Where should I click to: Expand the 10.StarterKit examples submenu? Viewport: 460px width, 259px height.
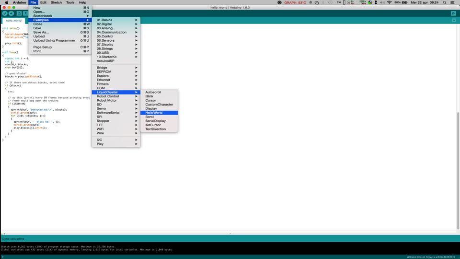pos(116,57)
